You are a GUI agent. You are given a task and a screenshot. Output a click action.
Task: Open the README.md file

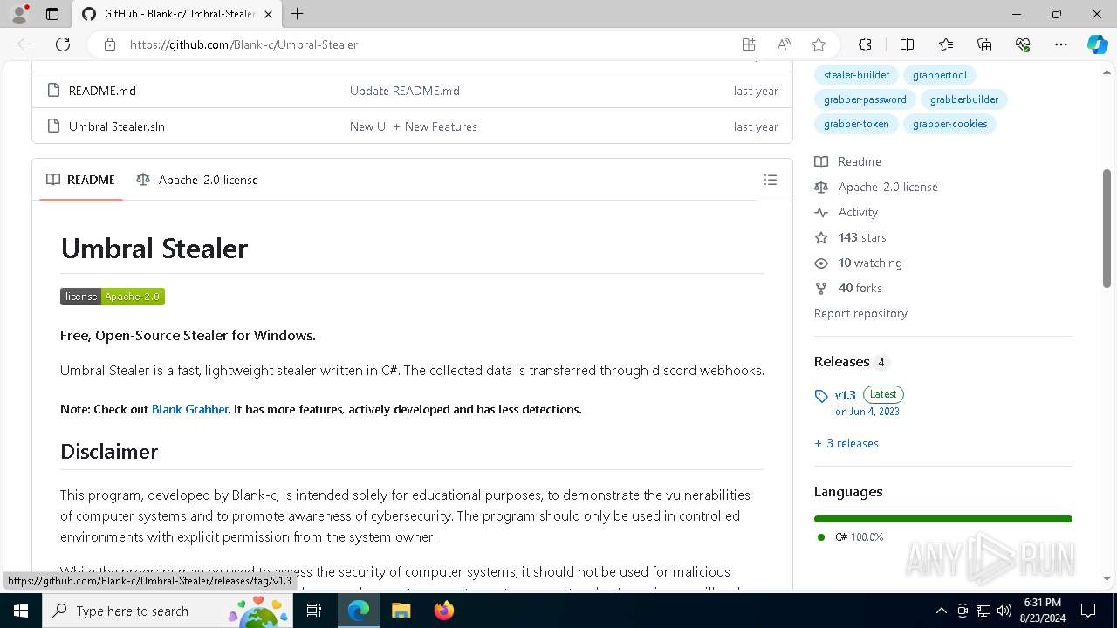pos(102,91)
